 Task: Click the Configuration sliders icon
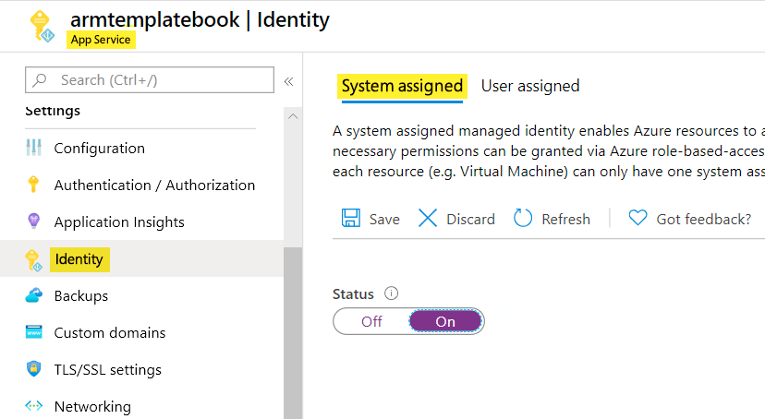point(34,148)
